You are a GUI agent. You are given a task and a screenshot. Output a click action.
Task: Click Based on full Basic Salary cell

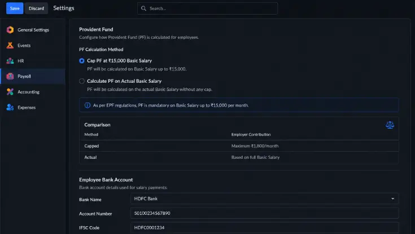coord(255,157)
